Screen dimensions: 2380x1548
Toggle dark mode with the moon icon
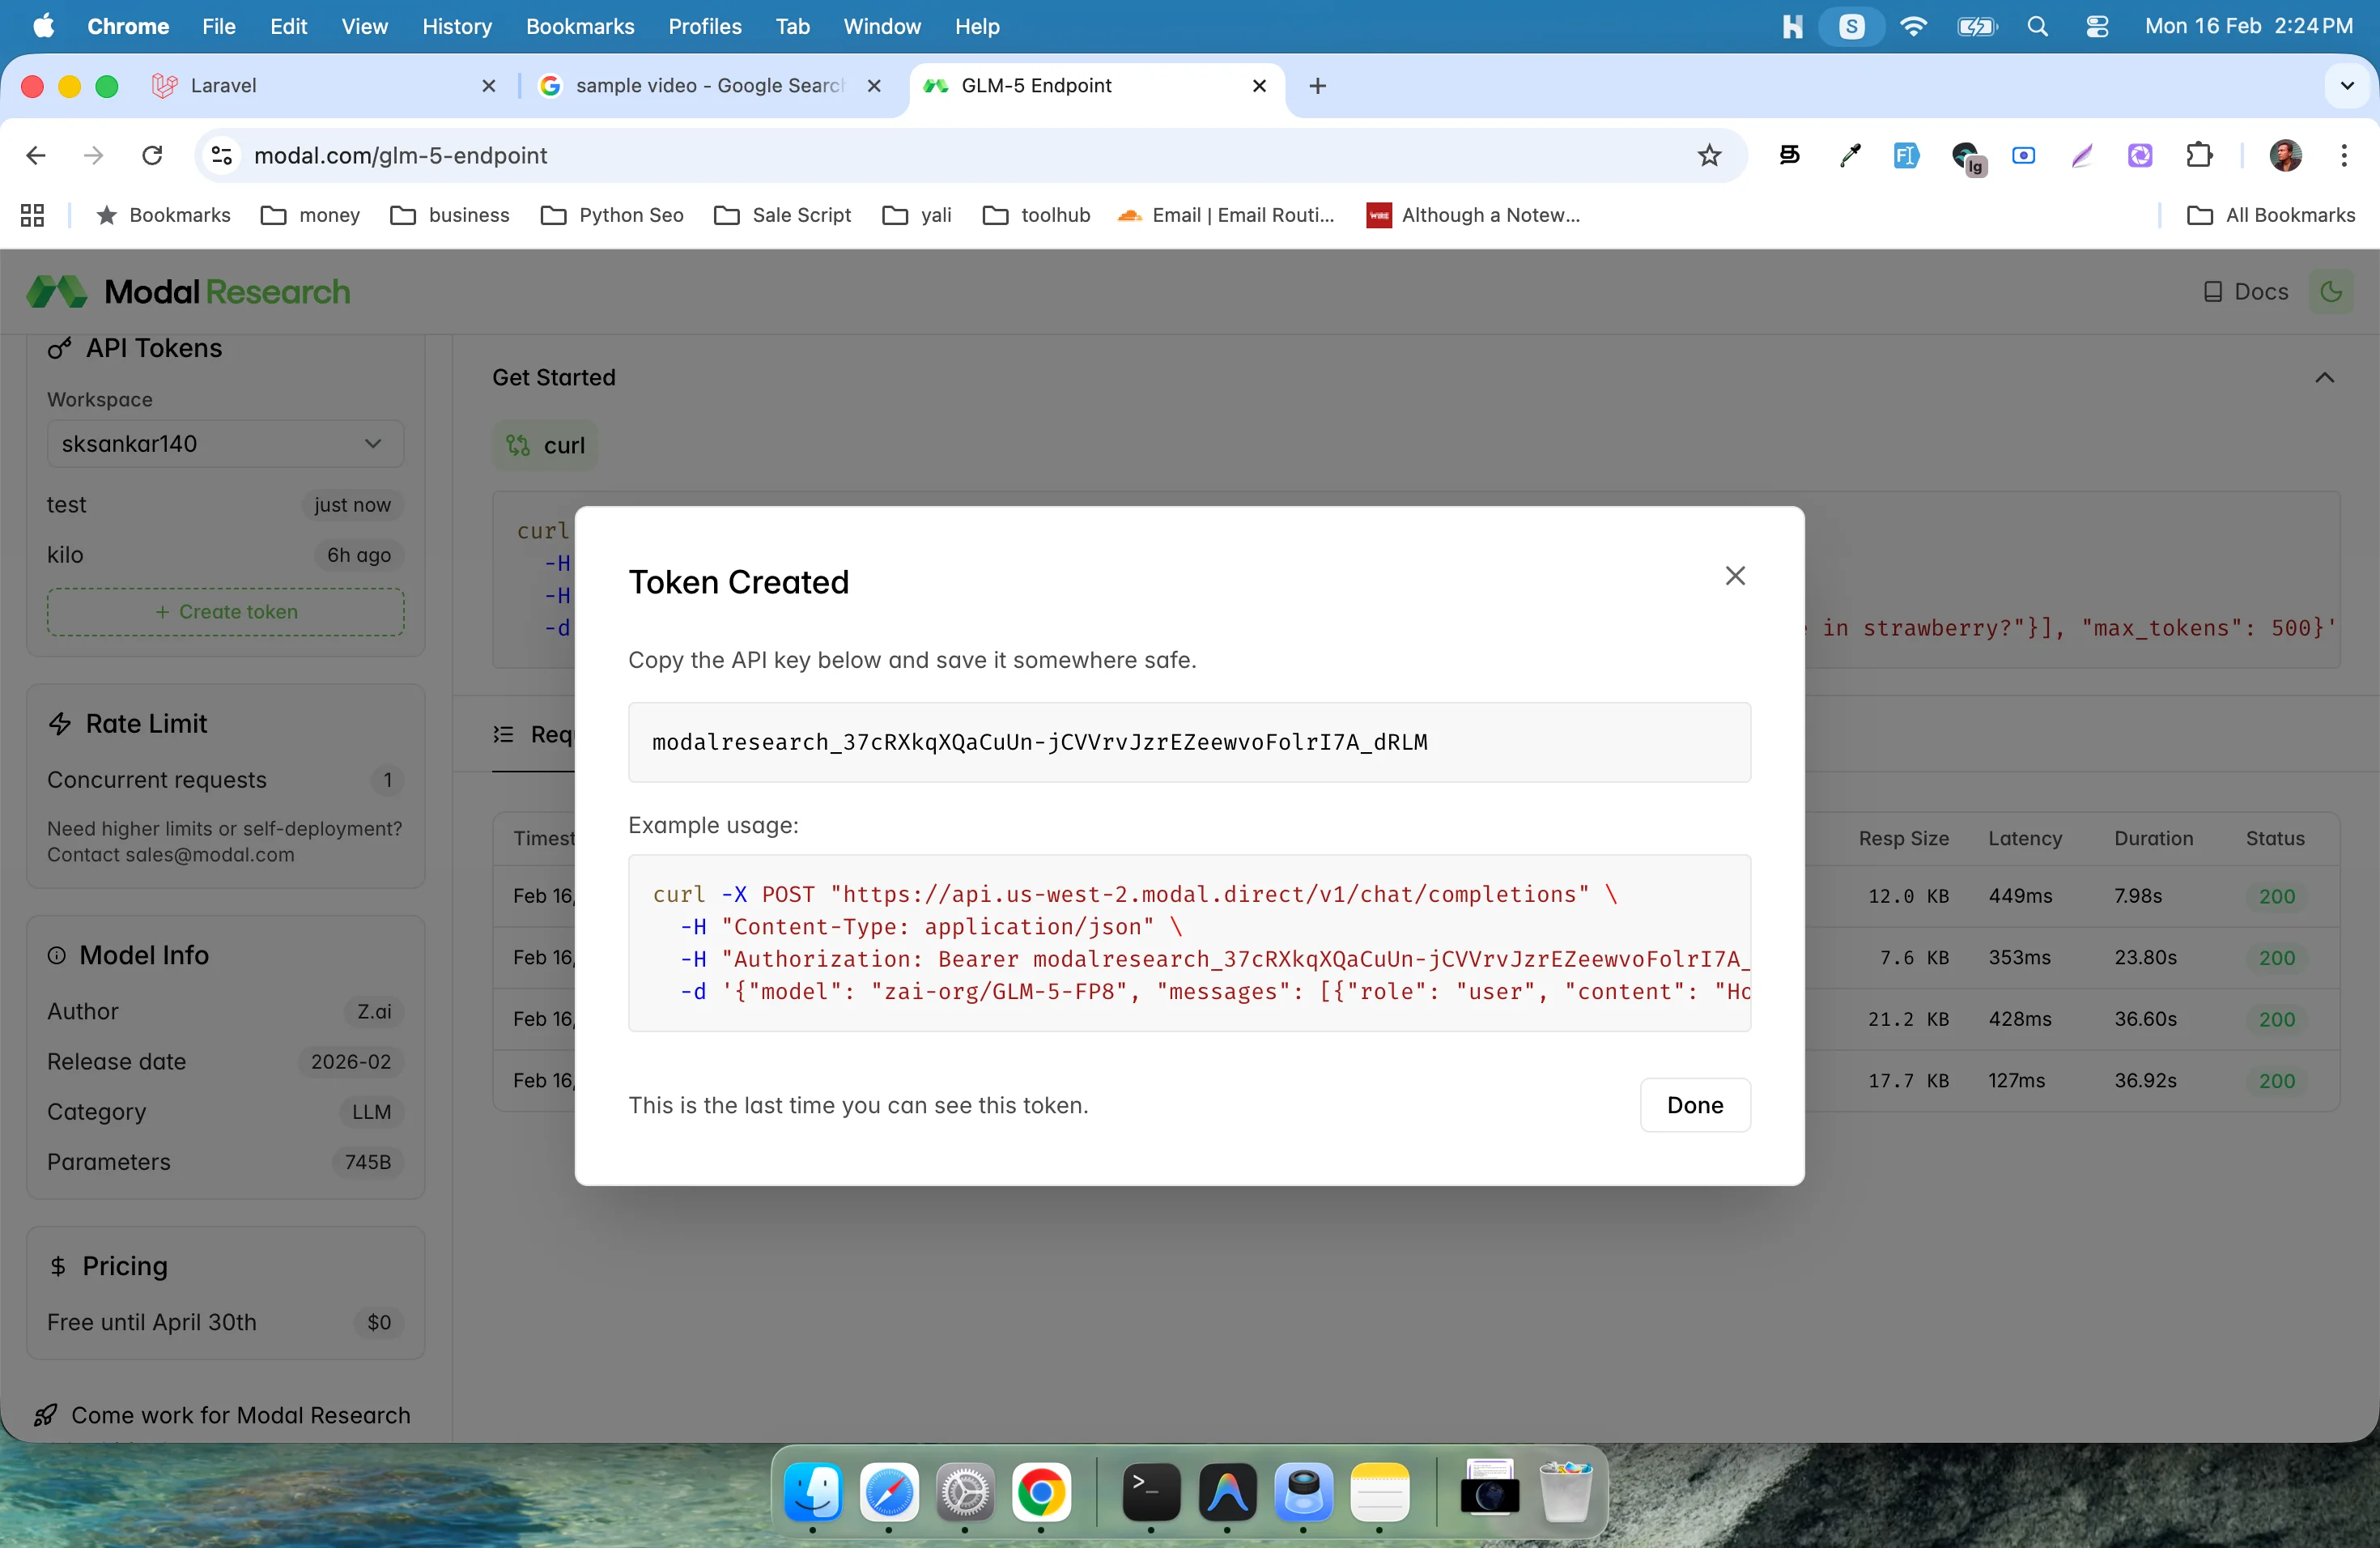point(2332,291)
